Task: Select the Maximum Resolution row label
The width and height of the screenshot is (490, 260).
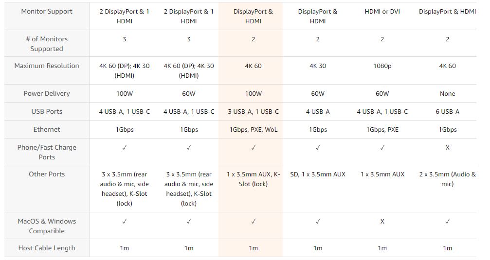Action: pyautogui.click(x=47, y=66)
